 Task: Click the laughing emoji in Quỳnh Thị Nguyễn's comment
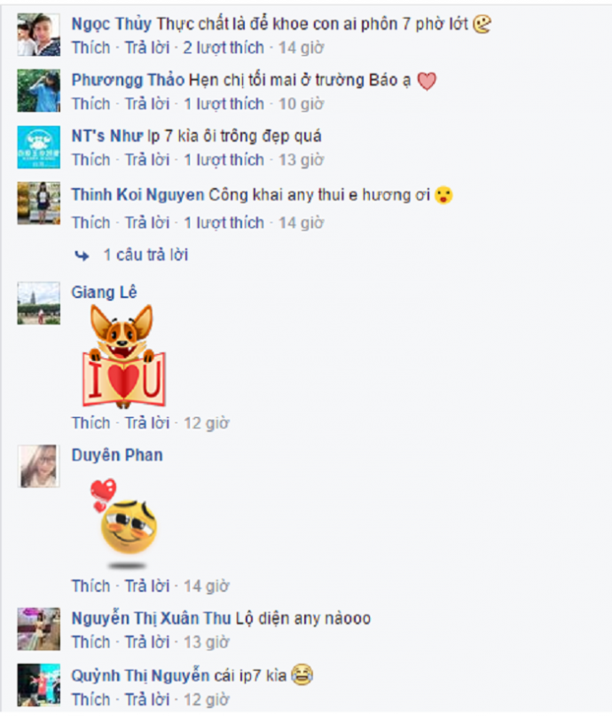302,674
